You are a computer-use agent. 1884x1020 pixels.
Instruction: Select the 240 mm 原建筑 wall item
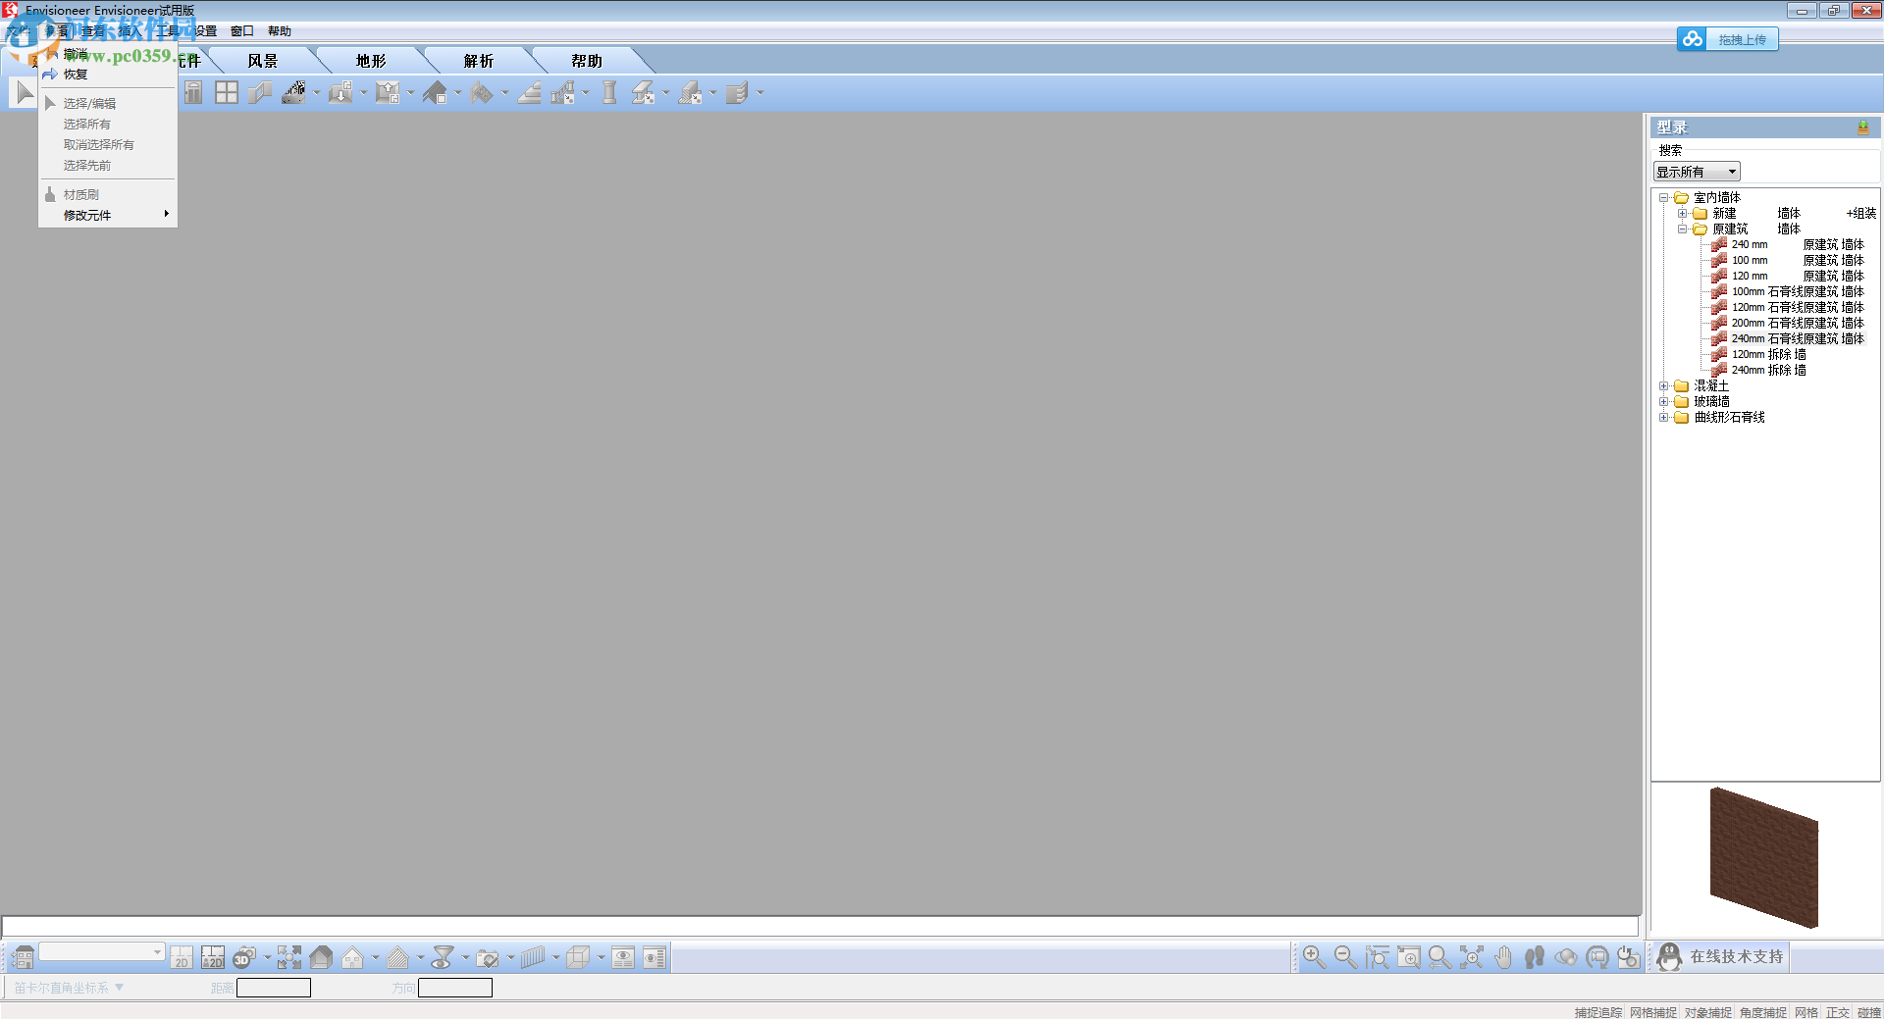point(1788,245)
